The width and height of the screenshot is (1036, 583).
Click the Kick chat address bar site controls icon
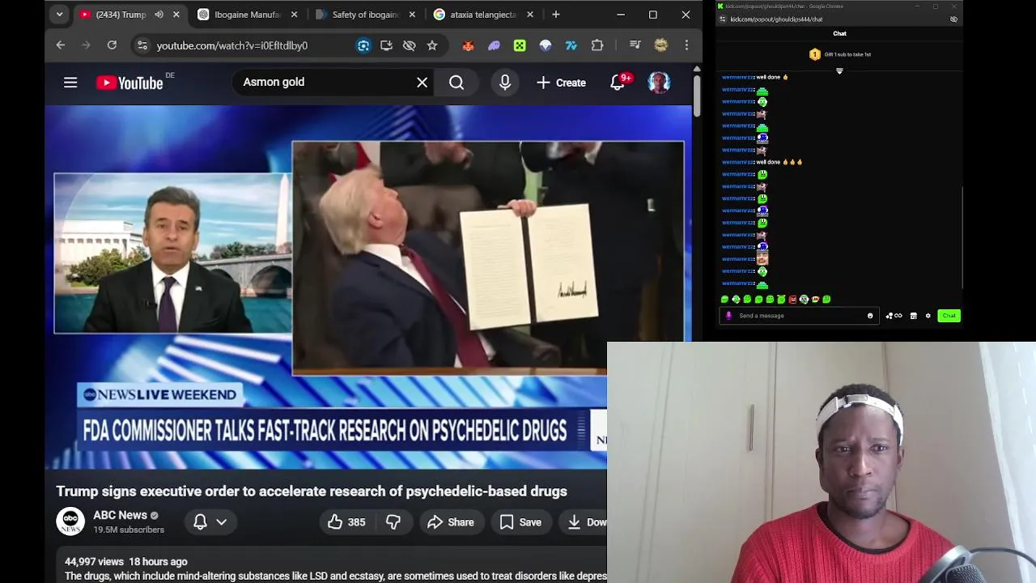pos(723,19)
